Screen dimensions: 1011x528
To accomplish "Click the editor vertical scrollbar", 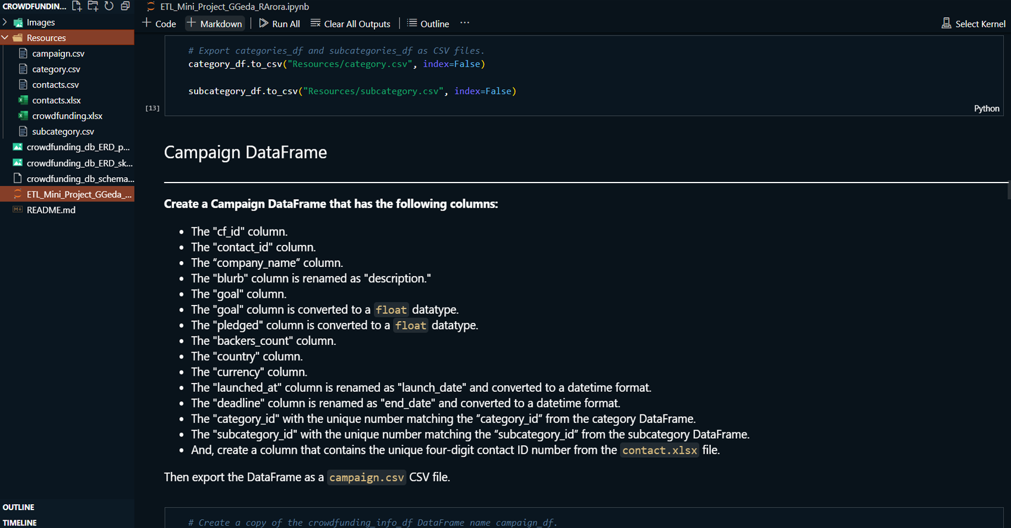I will (1008, 190).
